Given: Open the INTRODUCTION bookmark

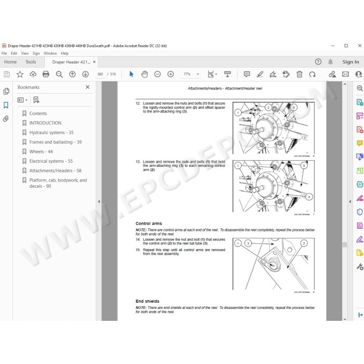Looking at the screenshot, I should (x=45, y=123).
